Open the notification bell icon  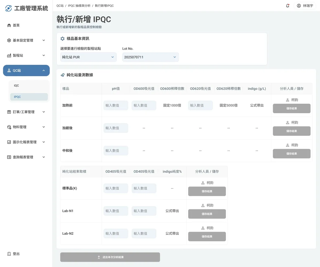(287, 6)
